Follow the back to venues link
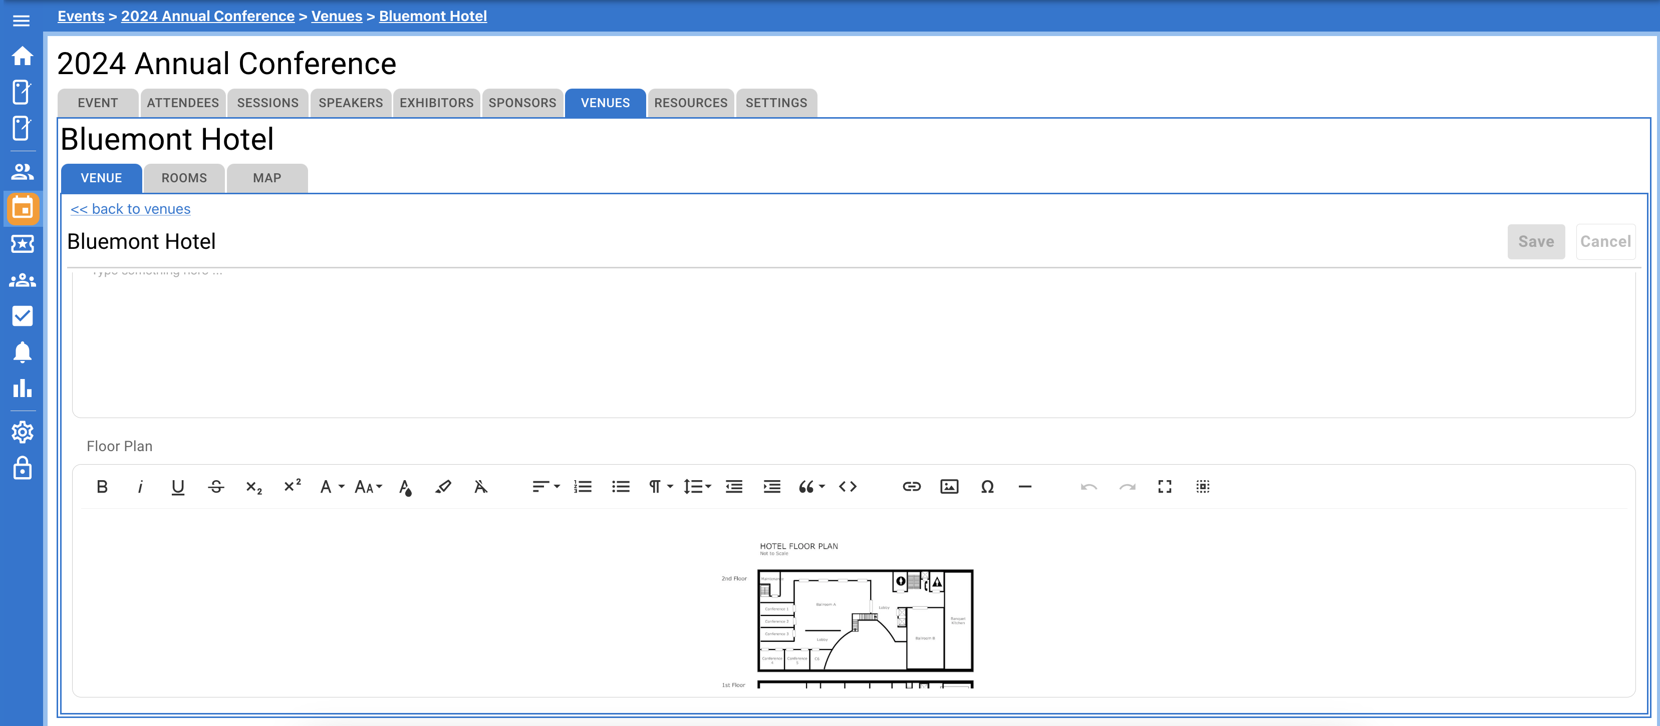The height and width of the screenshot is (726, 1660). click(x=130, y=209)
